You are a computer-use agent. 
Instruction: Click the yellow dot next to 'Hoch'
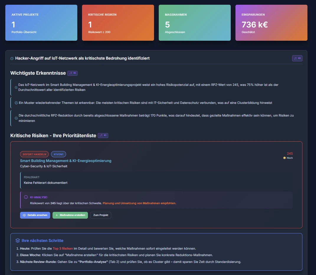[284, 158]
